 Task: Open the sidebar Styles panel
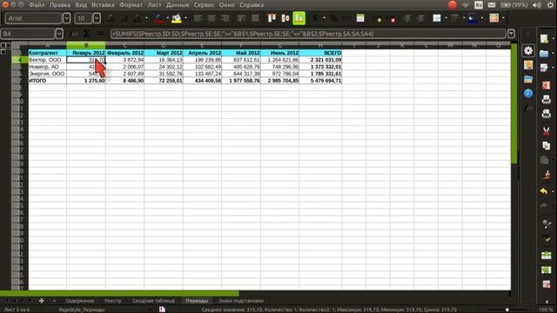tap(528, 65)
